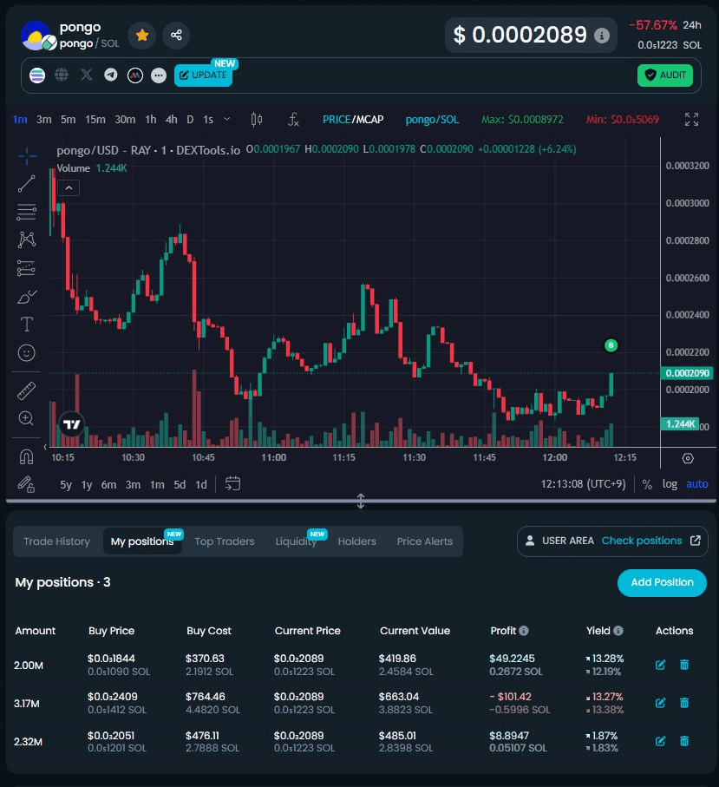Select the crosshair cursor tool
This screenshot has width=719, height=787.
[27, 156]
